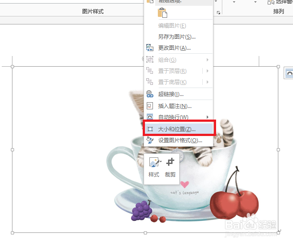Click the Format Picture paint icon

tap(150, 140)
